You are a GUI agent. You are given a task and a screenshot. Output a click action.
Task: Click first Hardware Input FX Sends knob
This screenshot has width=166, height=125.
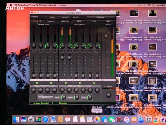33,90
